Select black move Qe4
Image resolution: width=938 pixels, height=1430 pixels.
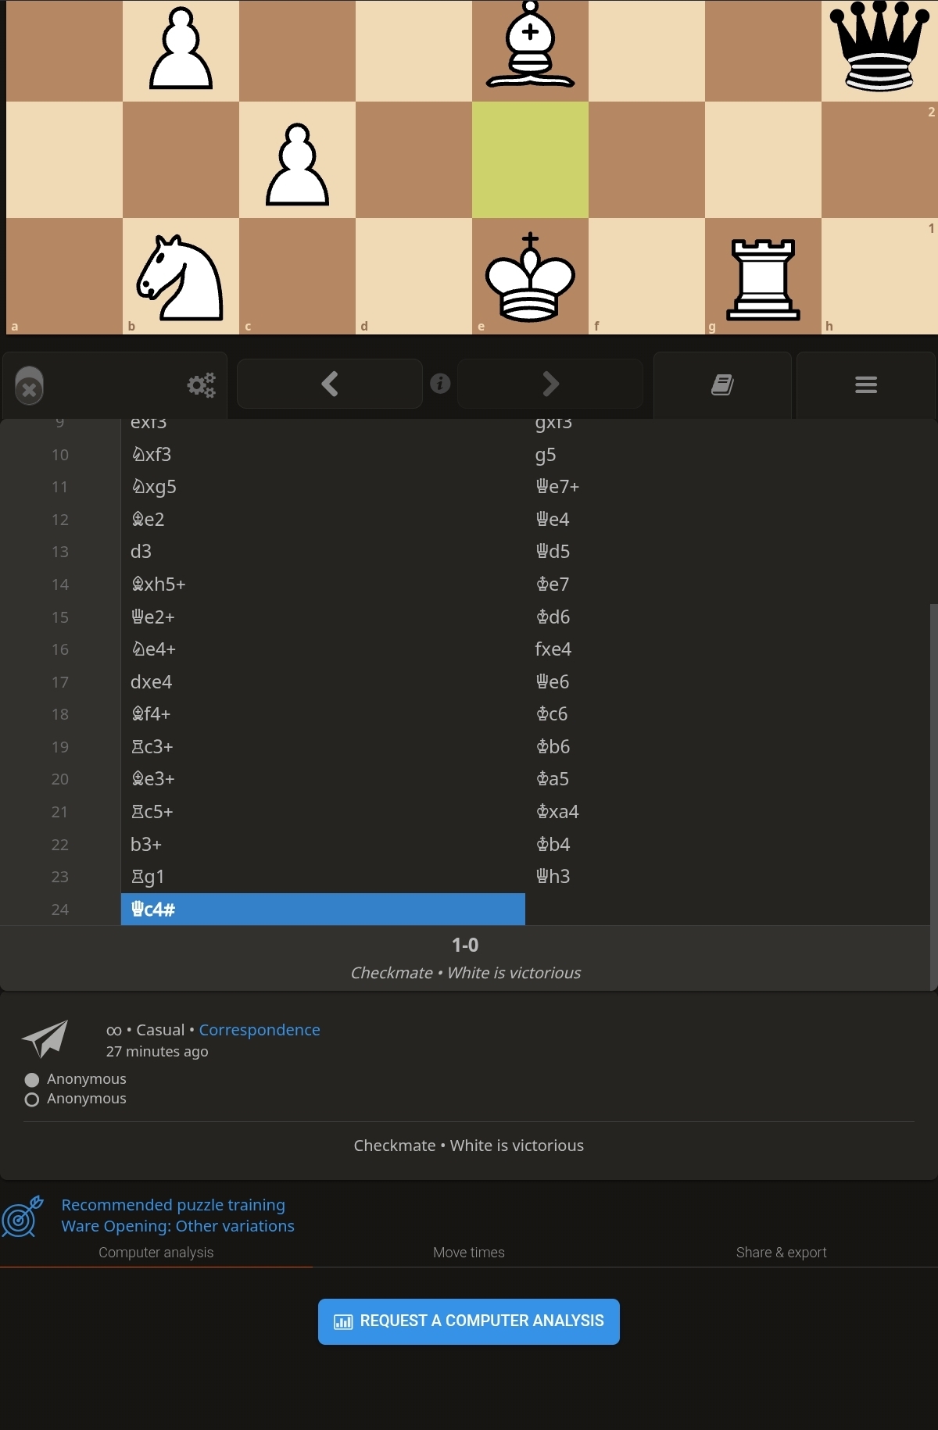[727, 519]
